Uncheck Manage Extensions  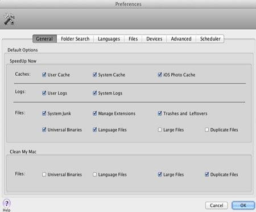point(94,113)
